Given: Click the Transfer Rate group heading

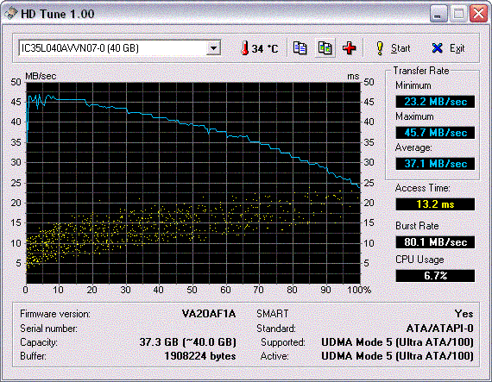Looking at the screenshot, I should tap(421, 71).
